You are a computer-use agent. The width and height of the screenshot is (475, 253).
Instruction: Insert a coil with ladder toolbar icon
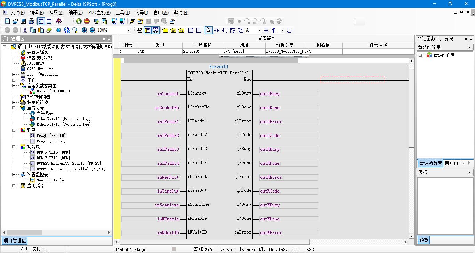tap(225, 31)
